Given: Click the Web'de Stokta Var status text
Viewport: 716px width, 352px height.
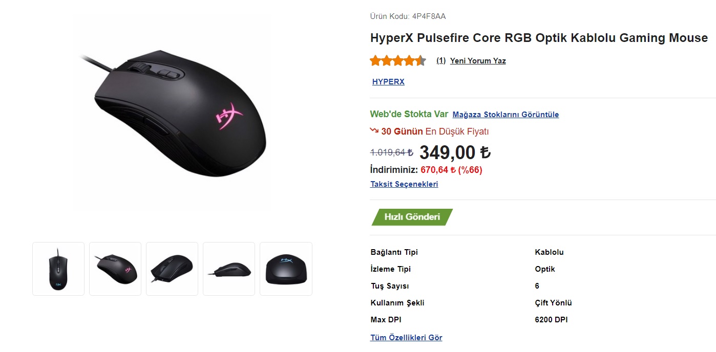Looking at the screenshot, I should 409,114.
